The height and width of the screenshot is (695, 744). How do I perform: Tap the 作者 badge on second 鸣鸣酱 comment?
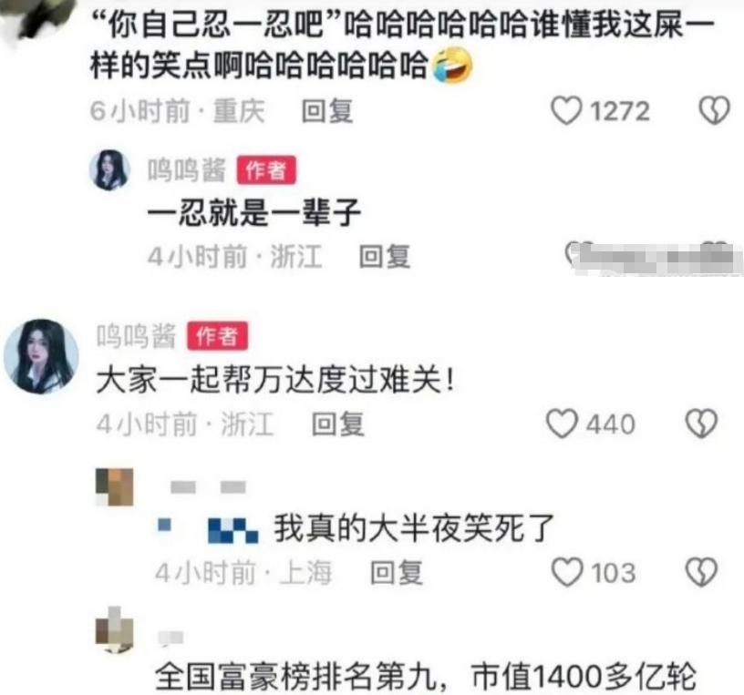[x=217, y=335]
